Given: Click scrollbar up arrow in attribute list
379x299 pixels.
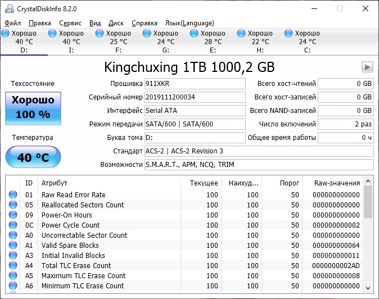Looking at the screenshot, I should (368, 181).
